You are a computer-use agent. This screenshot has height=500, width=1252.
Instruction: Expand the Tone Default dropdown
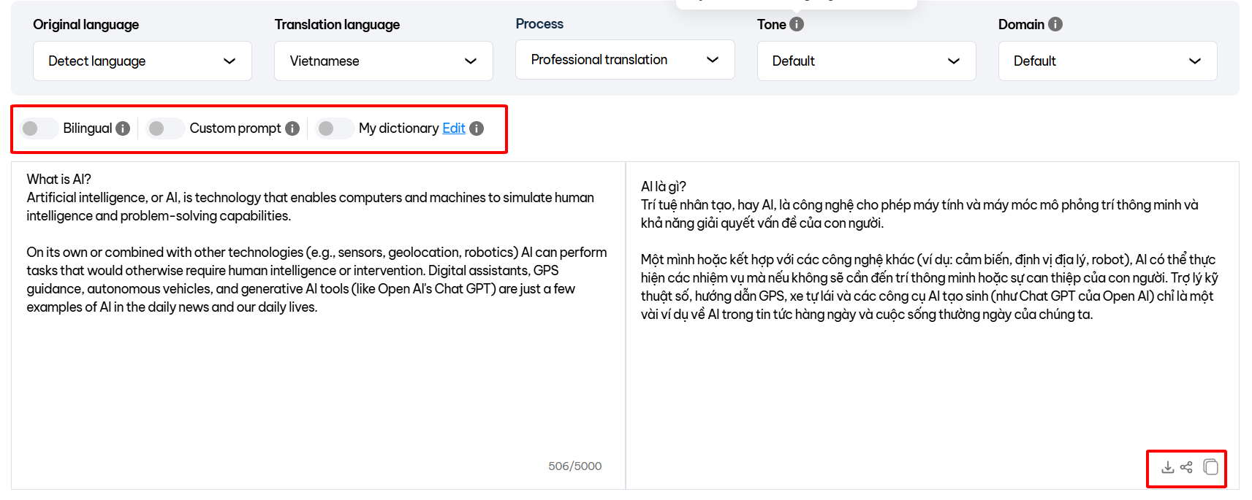point(866,61)
